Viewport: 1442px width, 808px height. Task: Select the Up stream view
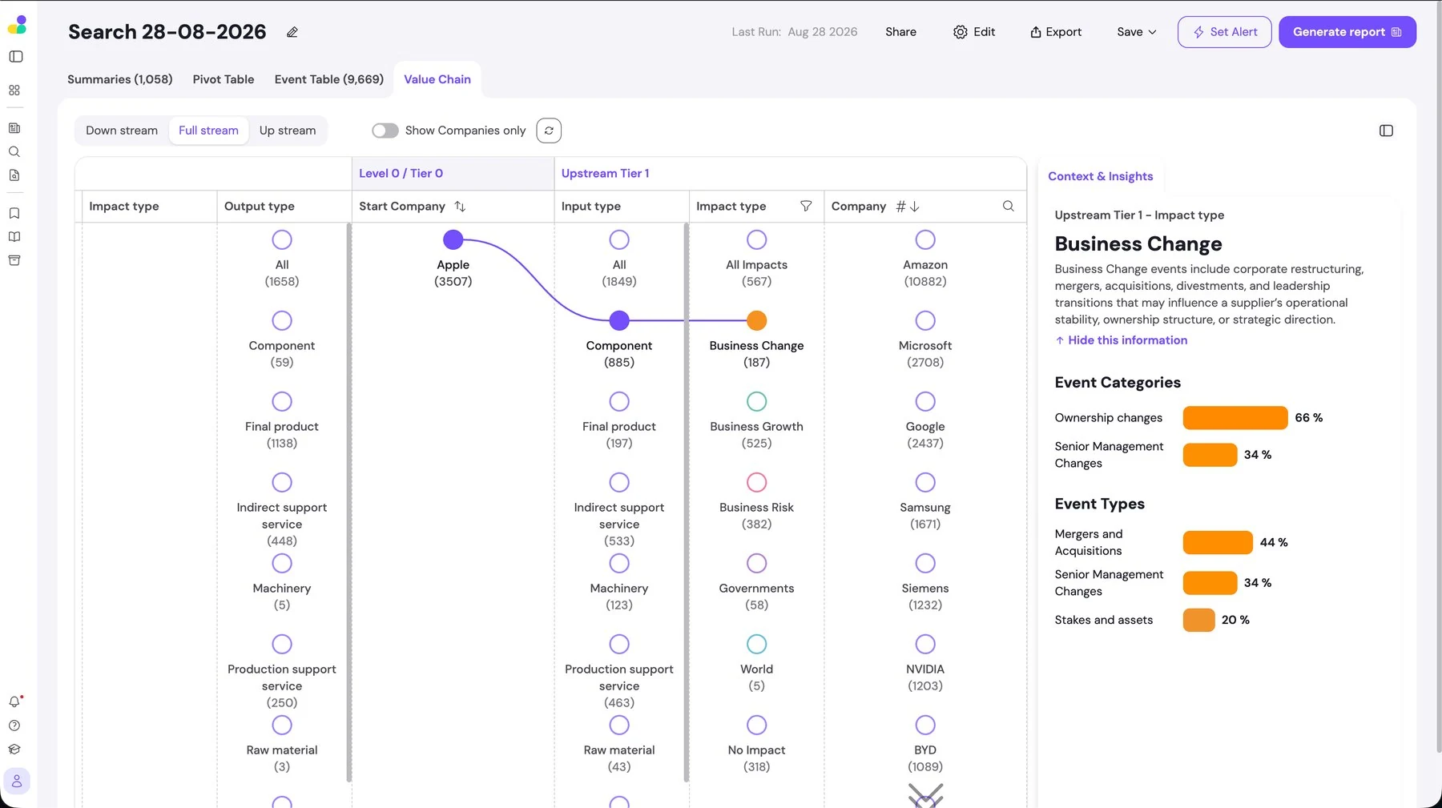[288, 131]
